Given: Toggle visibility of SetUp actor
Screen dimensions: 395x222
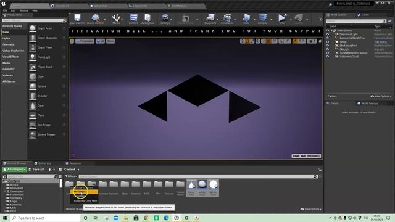Looking at the screenshot, I should click(x=328, y=42).
